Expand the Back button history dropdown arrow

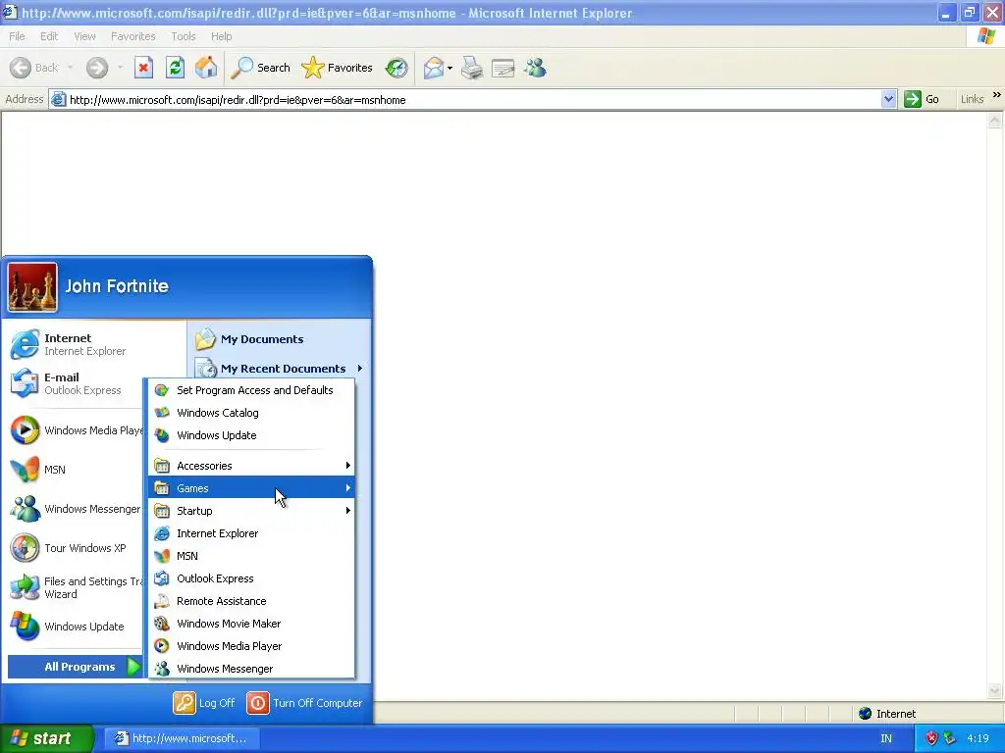(70, 68)
